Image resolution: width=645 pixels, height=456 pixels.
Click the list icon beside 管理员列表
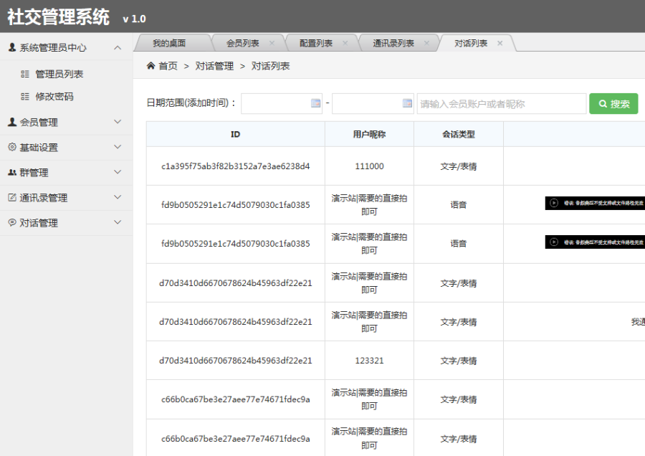25,74
